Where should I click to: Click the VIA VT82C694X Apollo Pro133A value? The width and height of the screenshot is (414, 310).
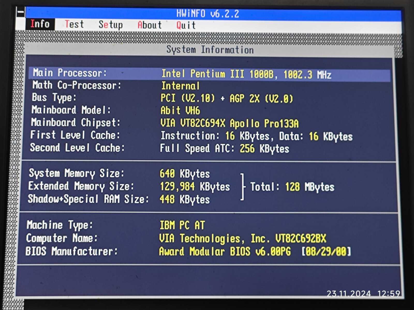pyautogui.click(x=230, y=123)
